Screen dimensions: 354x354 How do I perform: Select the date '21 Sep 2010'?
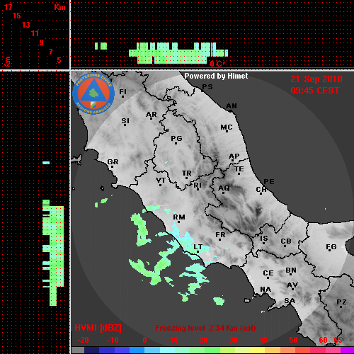coord(316,79)
